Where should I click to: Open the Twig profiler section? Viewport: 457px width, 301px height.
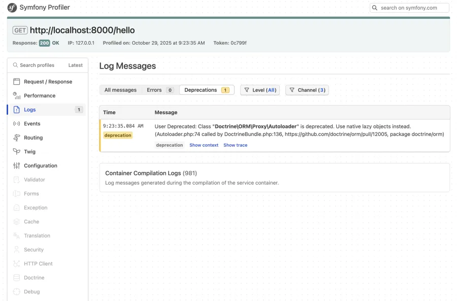(x=30, y=151)
